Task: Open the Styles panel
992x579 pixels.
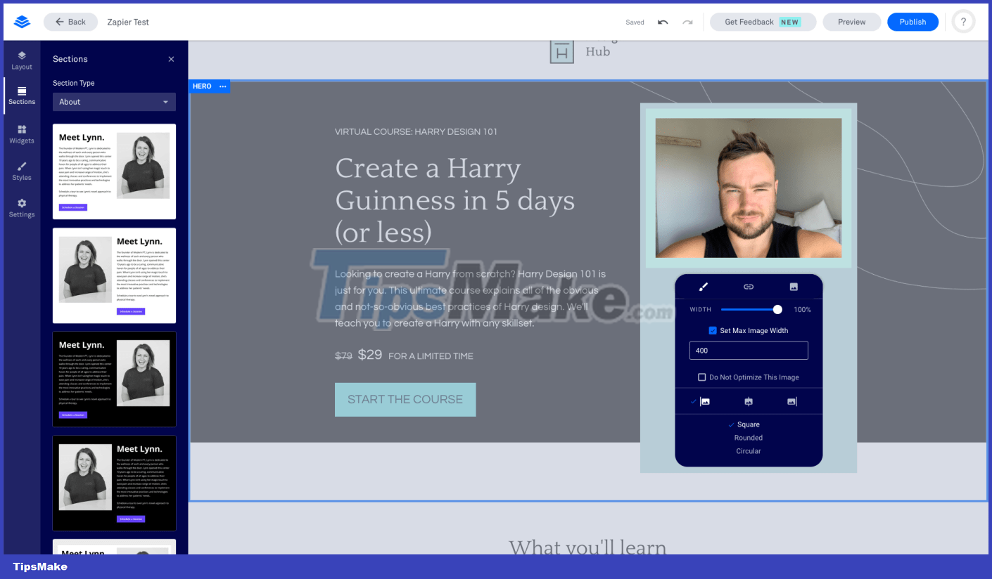Action: [x=22, y=171]
